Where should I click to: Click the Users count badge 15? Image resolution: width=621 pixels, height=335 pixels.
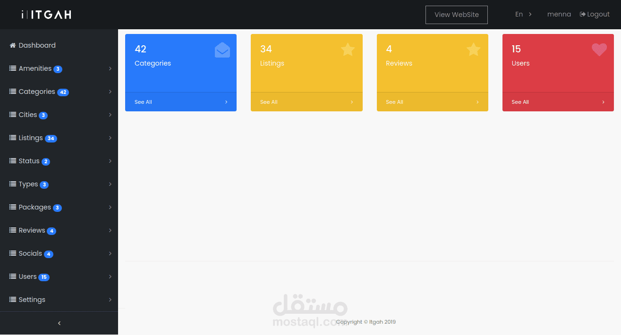pos(44,277)
